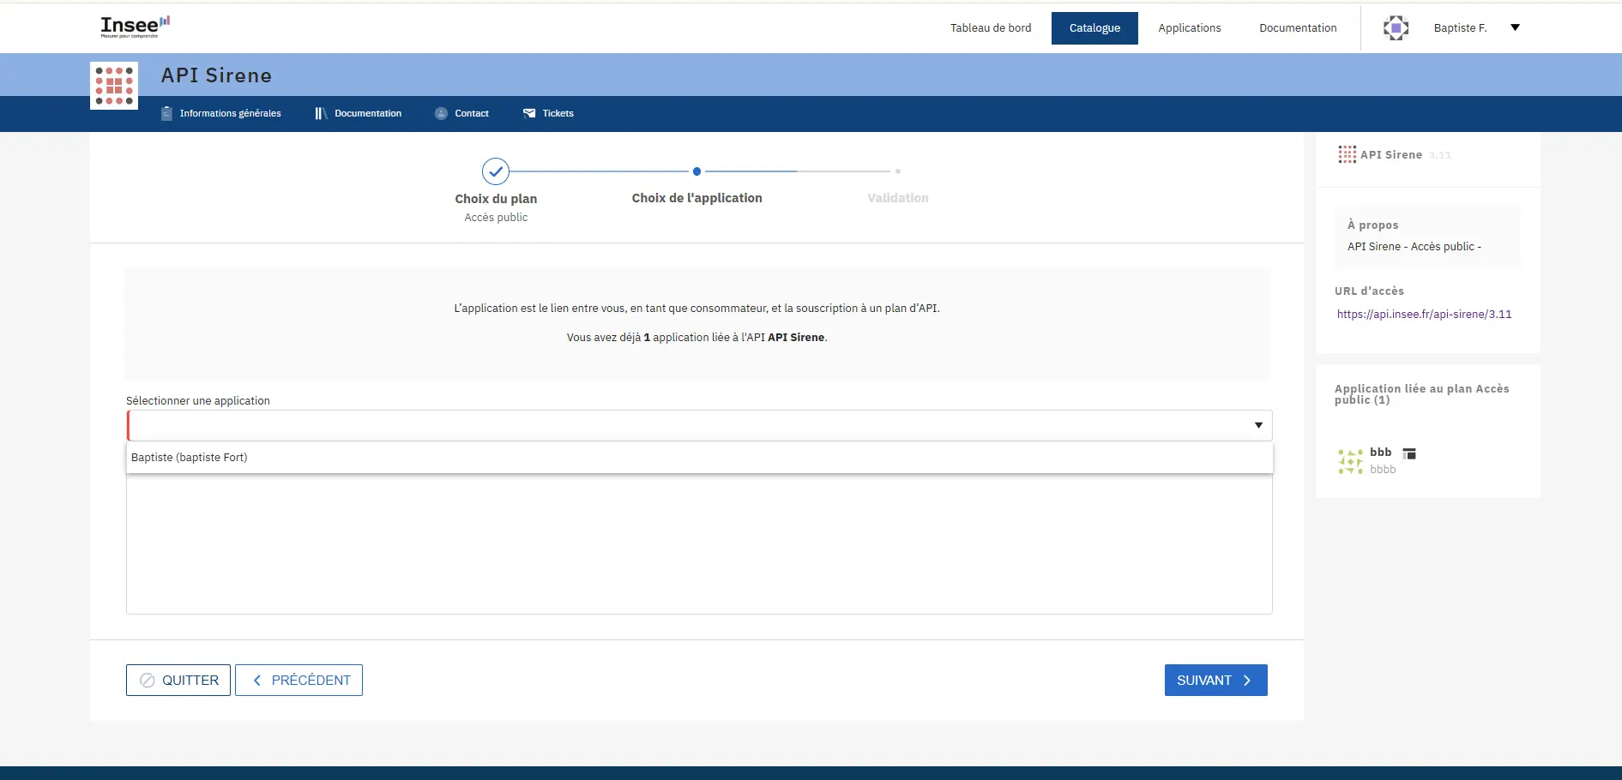The image size is (1622, 780).
Task: Click the API Sirene dotted logo tile
Action: pos(114,86)
